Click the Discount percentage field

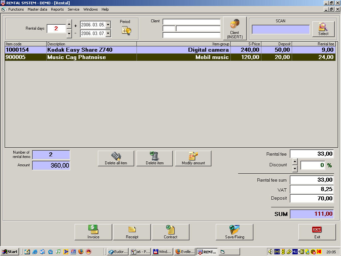click(x=313, y=165)
